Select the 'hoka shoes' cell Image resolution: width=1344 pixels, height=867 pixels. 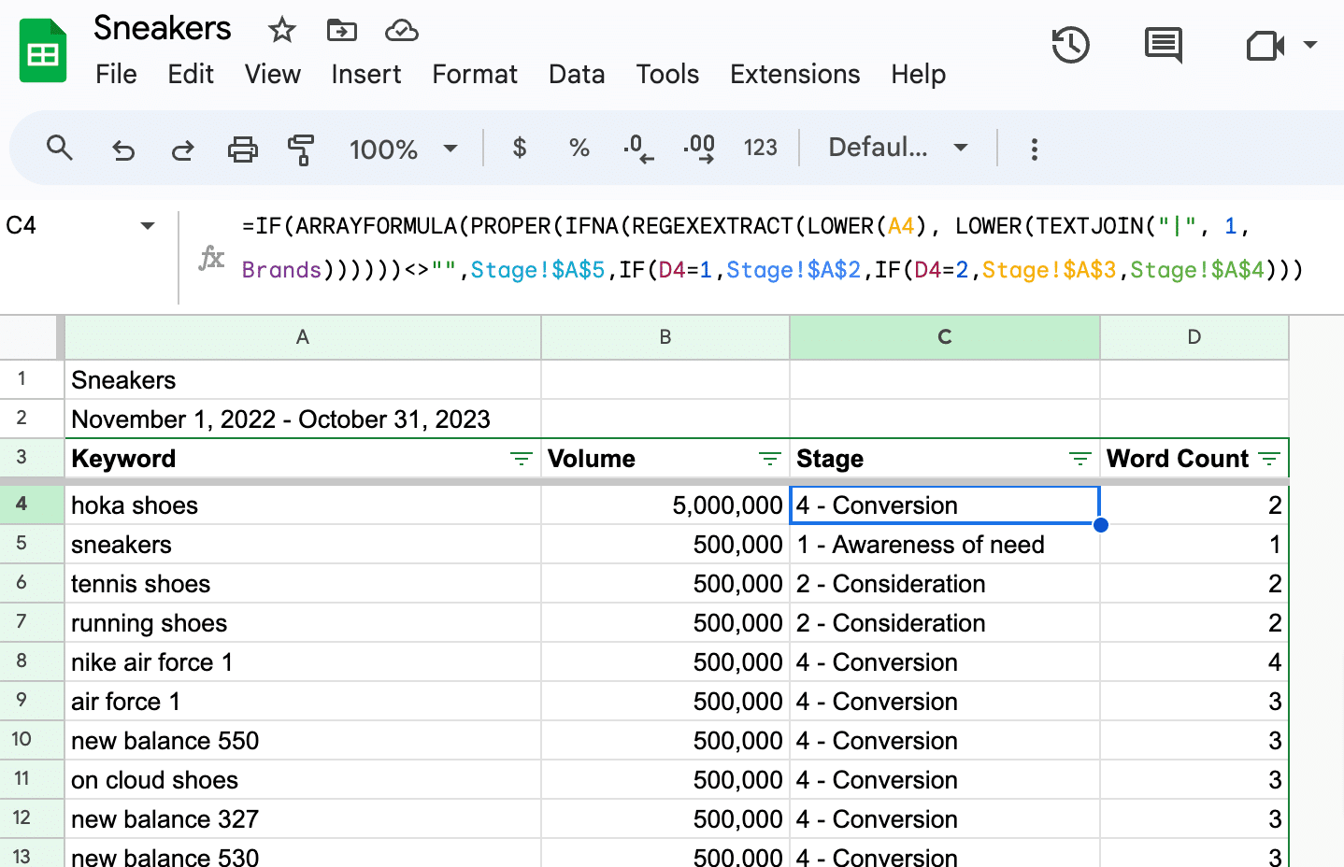(x=303, y=505)
